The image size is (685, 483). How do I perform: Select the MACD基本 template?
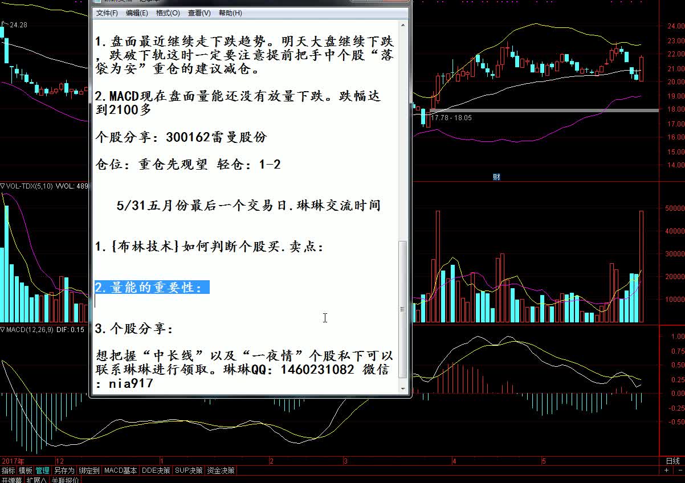(120, 471)
